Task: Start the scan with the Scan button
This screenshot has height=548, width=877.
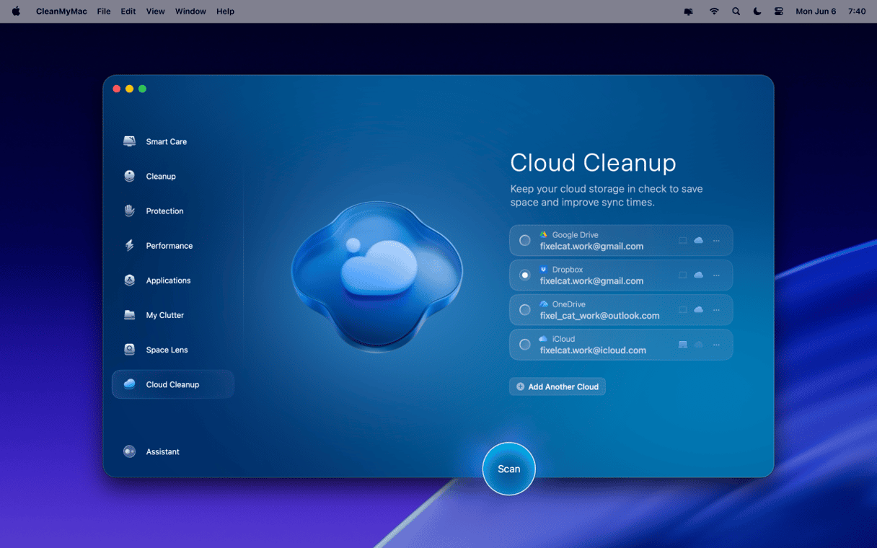Action: pyautogui.click(x=508, y=469)
